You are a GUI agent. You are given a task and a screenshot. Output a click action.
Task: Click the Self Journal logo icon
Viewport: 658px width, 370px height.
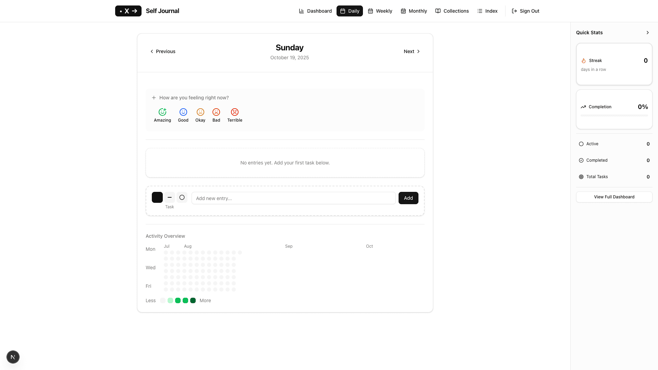tap(128, 11)
